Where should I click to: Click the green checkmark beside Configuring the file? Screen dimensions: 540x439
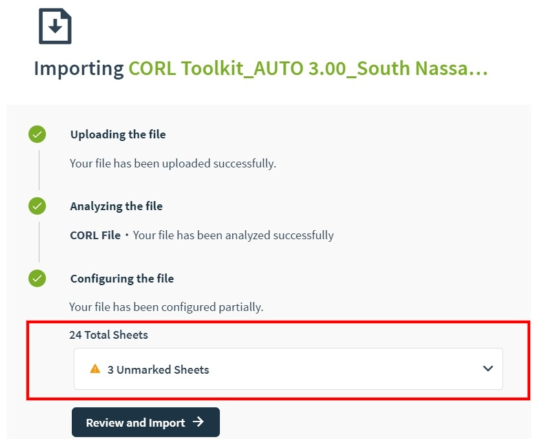[38, 278]
